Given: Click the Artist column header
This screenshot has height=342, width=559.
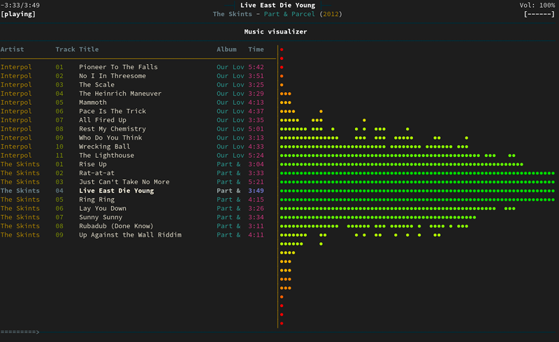Looking at the screenshot, I should 12,49.
